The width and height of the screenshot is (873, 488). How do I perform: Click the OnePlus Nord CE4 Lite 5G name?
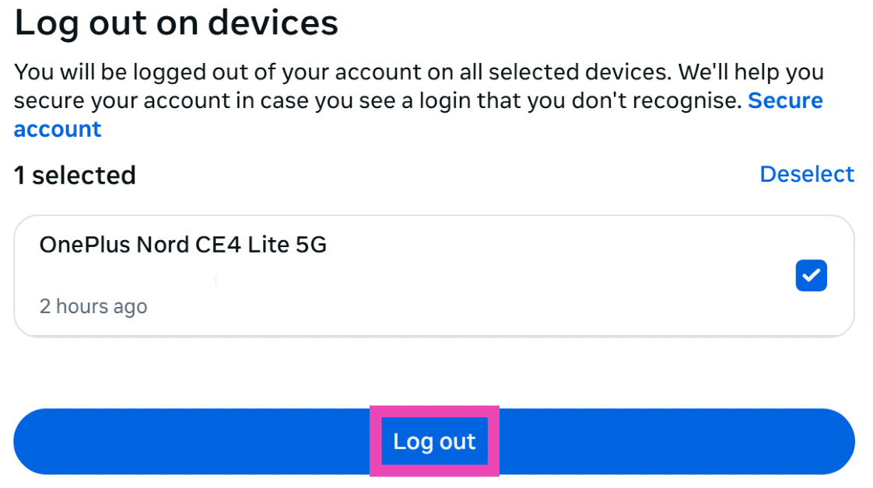[183, 246]
